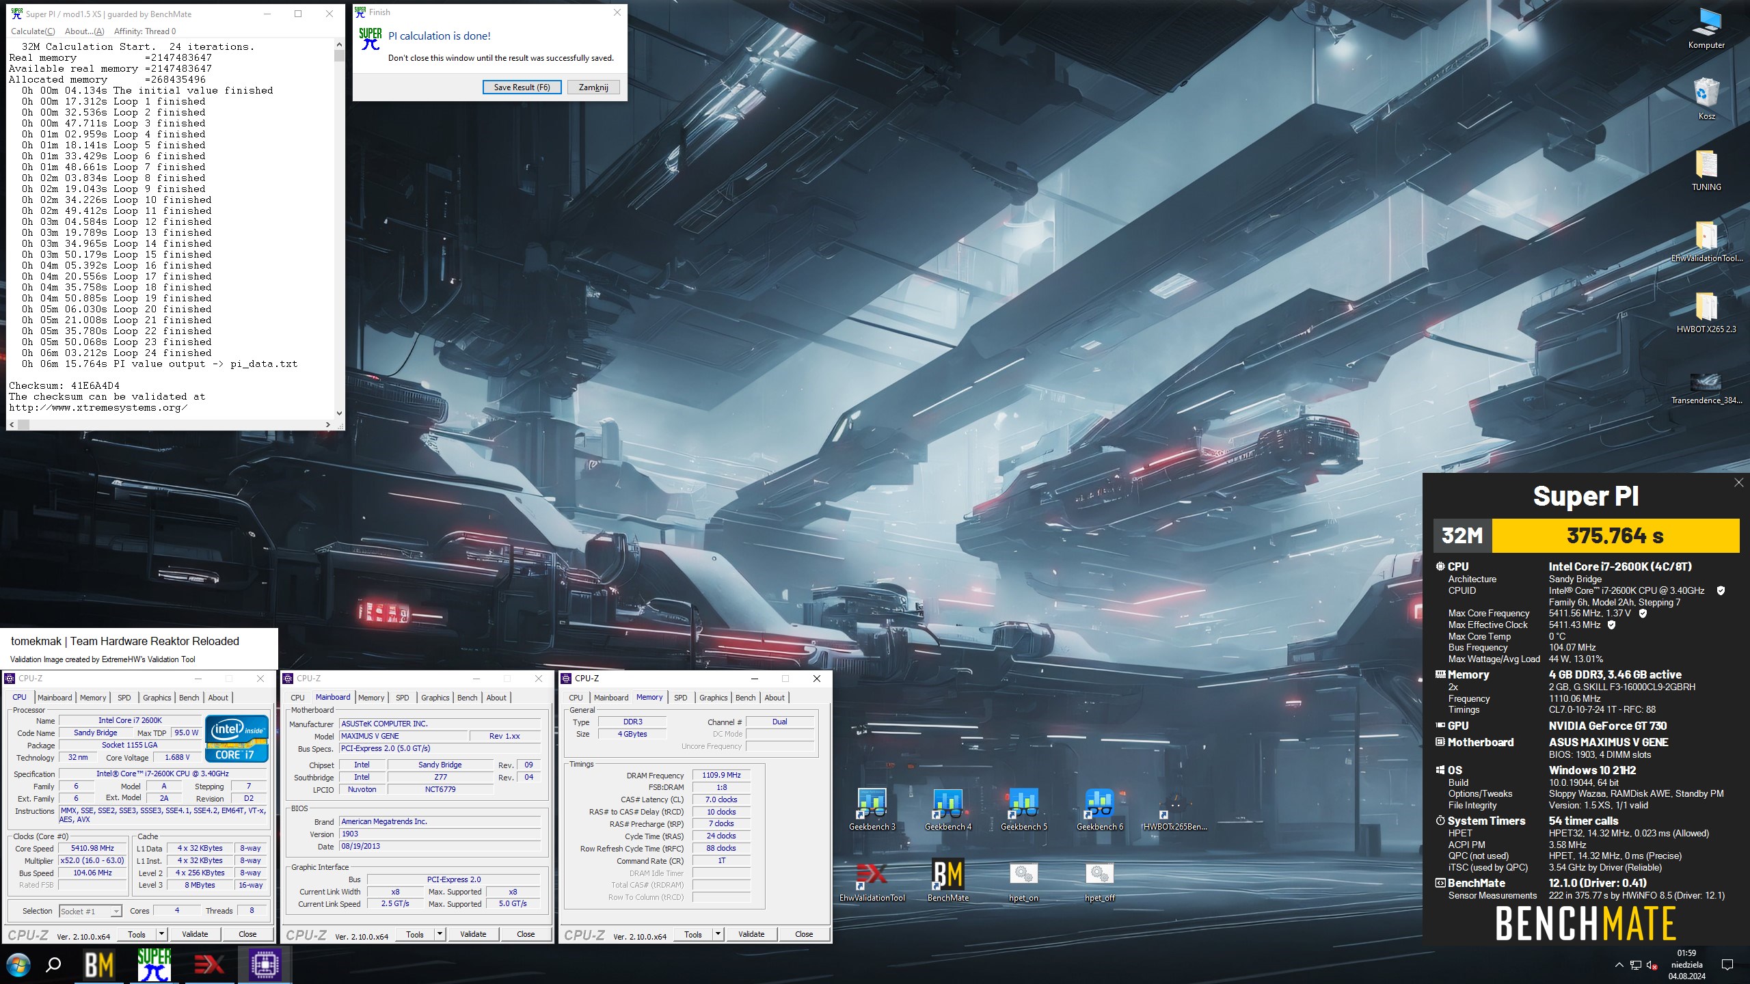Launch the Geekbench 4 shortcut

[948, 810]
